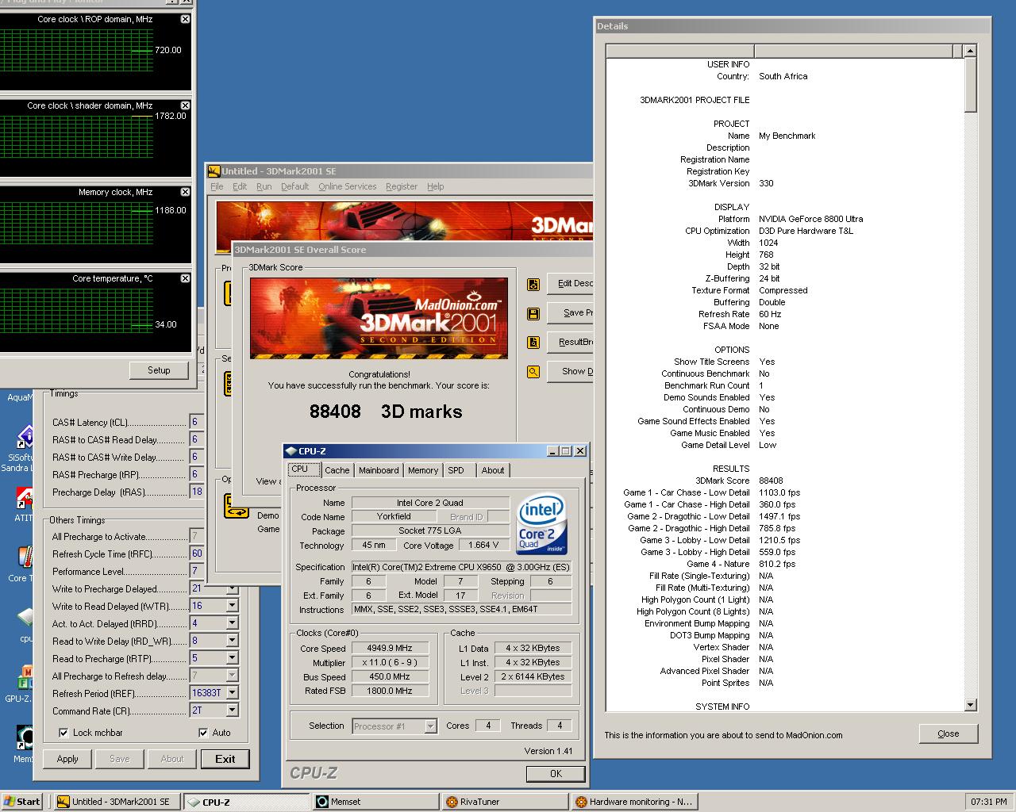
Task: Click the Show Details magnifier icon
Action: pyautogui.click(x=533, y=371)
